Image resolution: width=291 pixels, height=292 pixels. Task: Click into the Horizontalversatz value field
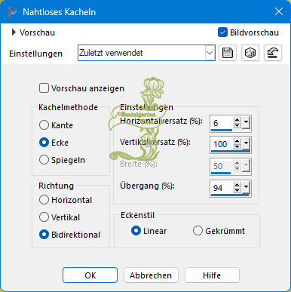pyautogui.click(x=222, y=123)
